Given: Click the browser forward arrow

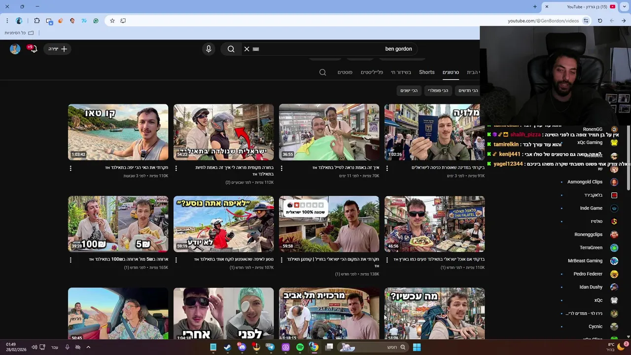Looking at the screenshot, I should point(624,21).
